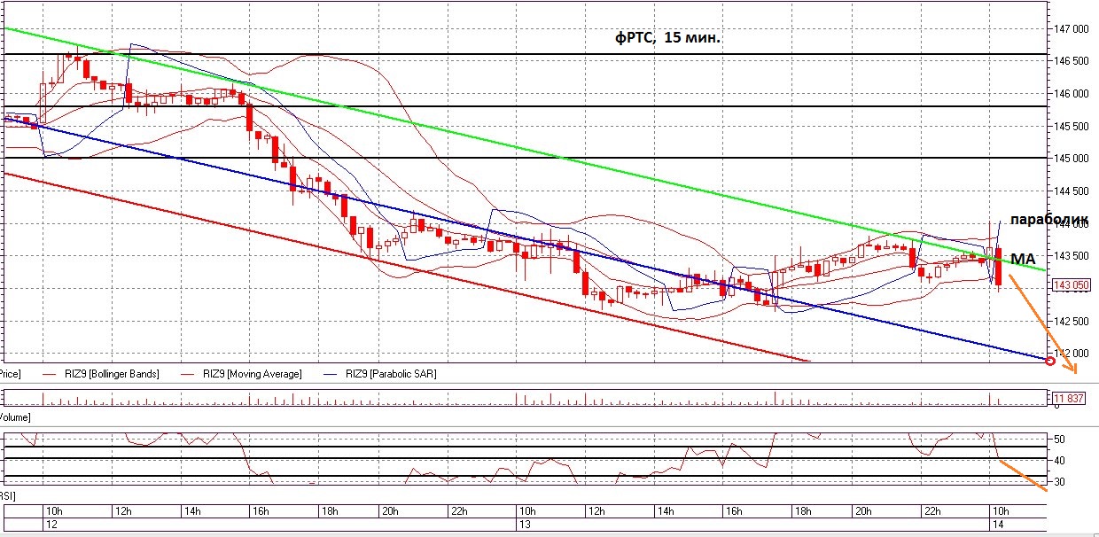Image resolution: width=1099 pixels, height=537 pixels.
Task: Click the 20h time label of date 12
Action: point(391,511)
